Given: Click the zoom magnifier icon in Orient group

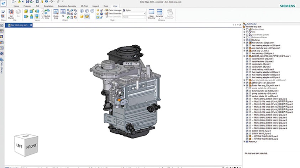Looking at the screenshot, I should 68,10.
